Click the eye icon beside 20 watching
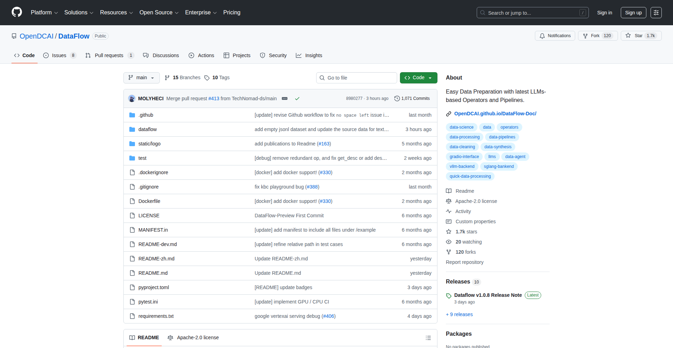Viewport: 673px width, 348px height. click(449, 242)
